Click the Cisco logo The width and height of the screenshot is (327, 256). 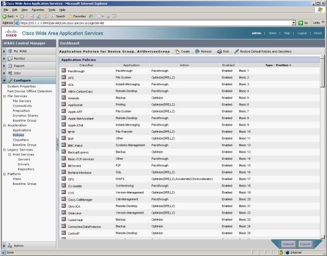pos(11,33)
